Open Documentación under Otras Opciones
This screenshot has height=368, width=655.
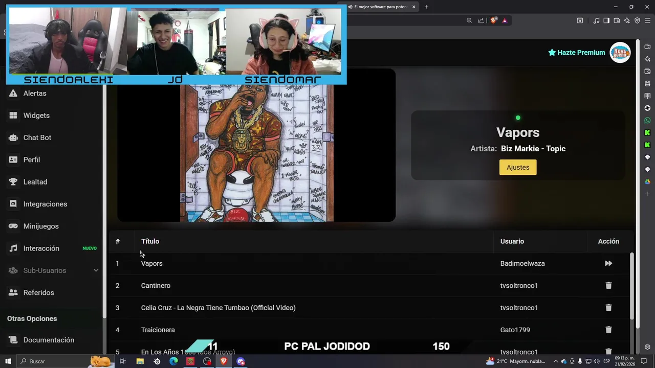click(x=49, y=340)
